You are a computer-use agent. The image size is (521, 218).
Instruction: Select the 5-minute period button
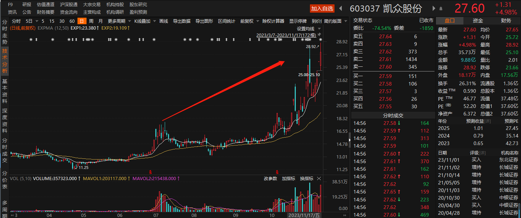pos(43,21)
